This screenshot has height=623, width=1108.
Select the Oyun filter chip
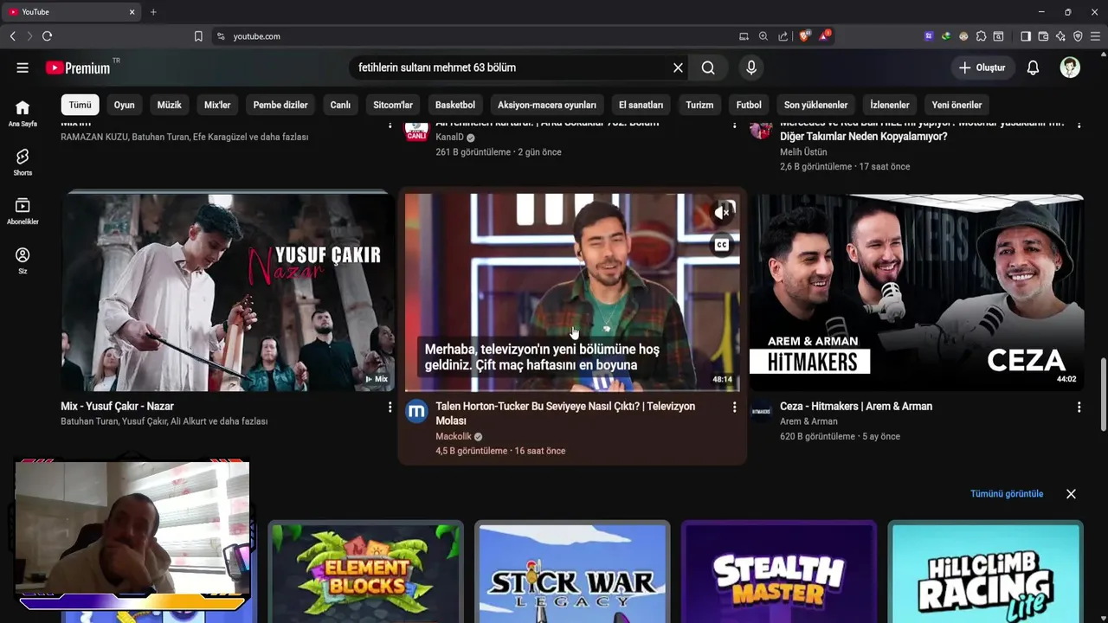125,105
